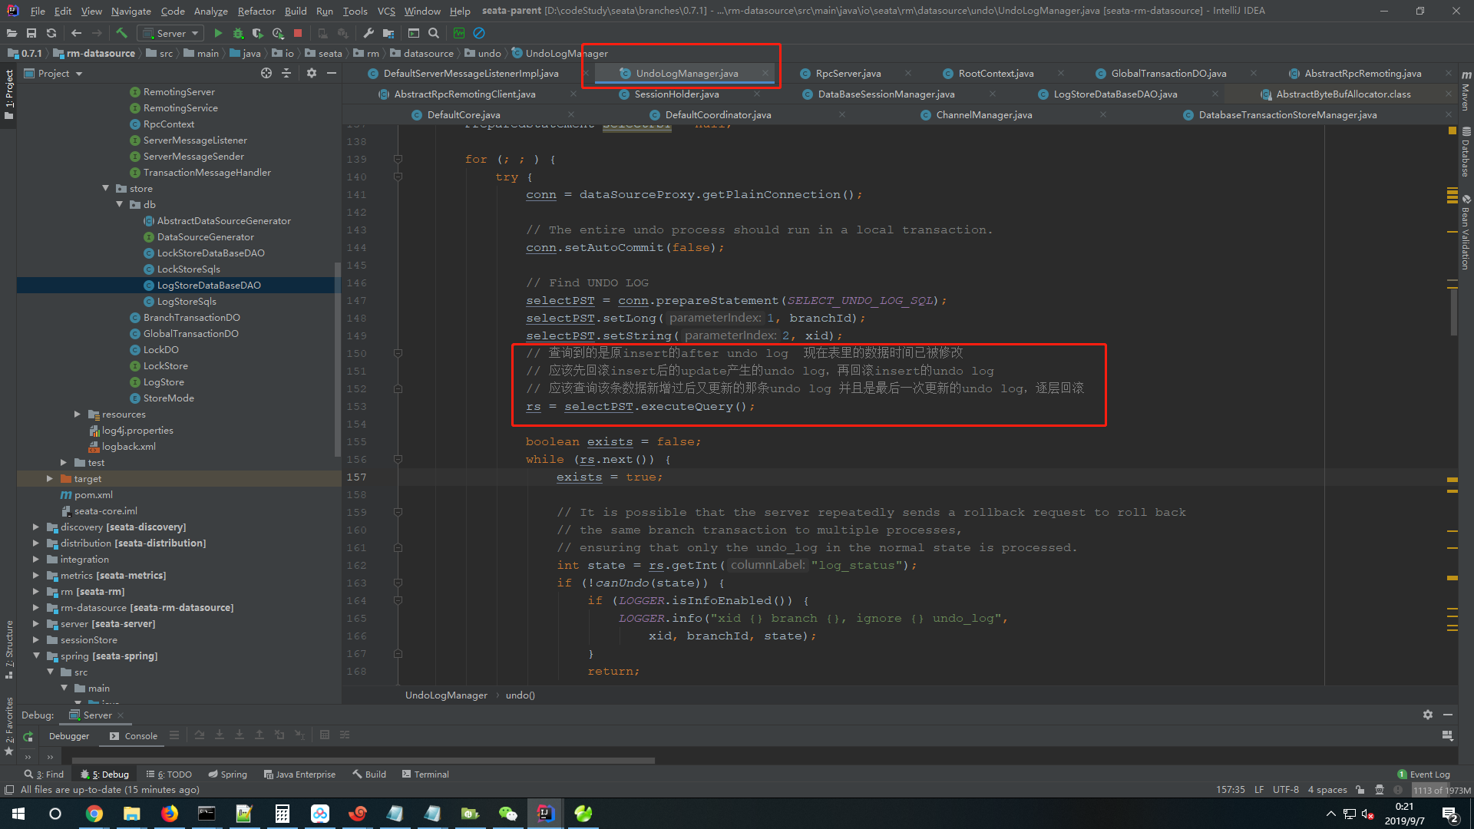The height and width of the screenshot is (829, 1474).
Task: Close the UndoLogManager.java tab
Action: tap(765, 73)
